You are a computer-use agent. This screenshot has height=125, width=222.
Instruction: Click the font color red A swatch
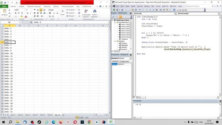click(x=26, y=16)
